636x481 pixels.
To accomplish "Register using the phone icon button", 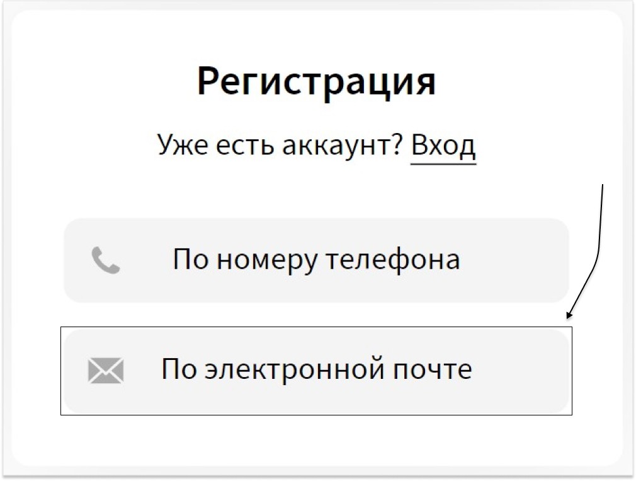I will pos(316,260).
